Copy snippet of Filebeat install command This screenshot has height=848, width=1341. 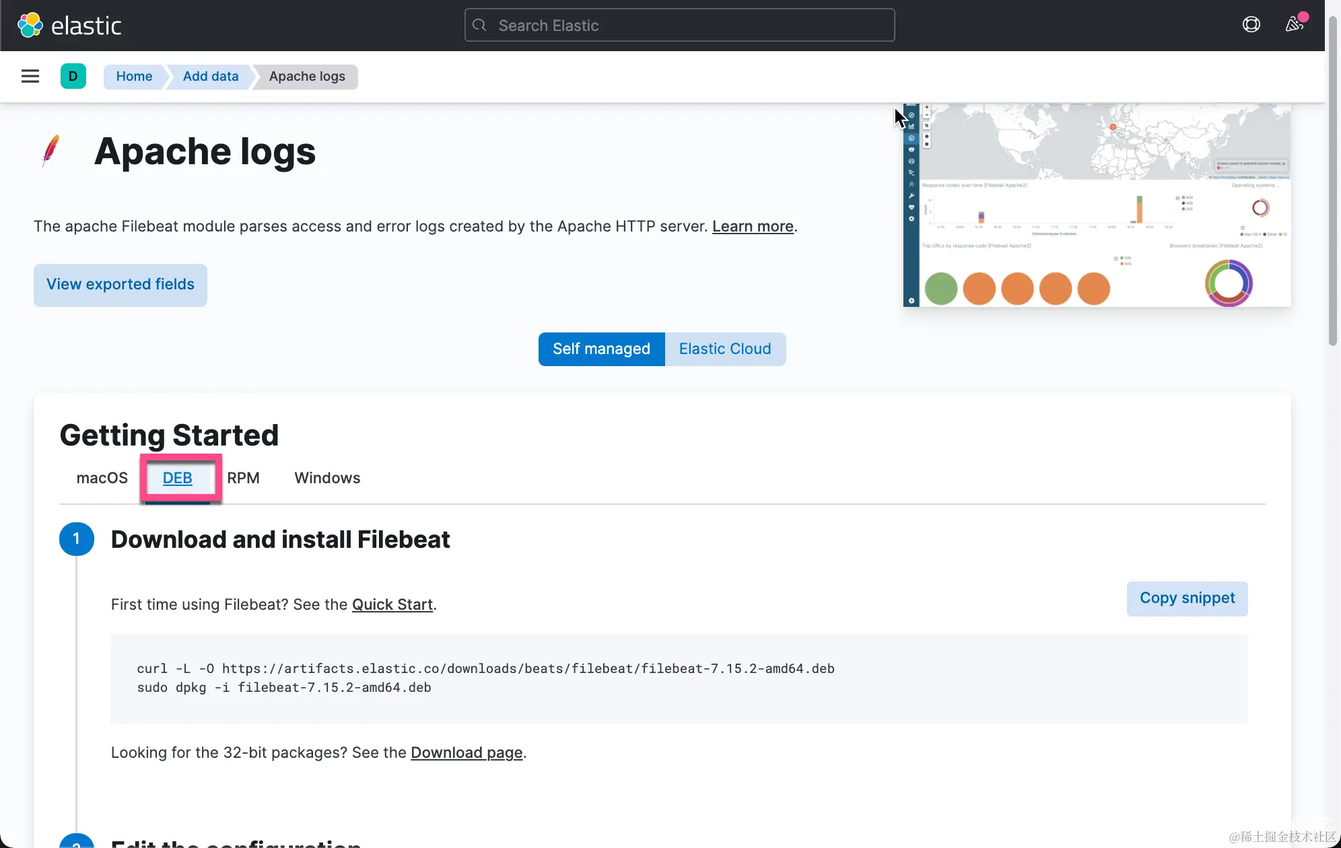click(x=1187, y=598)
